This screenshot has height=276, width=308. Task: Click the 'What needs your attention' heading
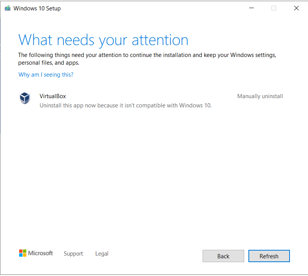pyautogui.click(x=103, y=40)
